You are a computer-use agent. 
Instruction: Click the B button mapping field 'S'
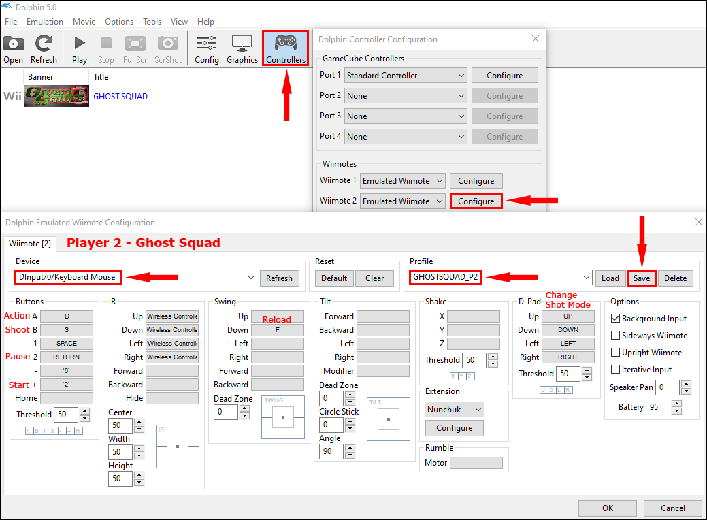[x=67, y=329]
